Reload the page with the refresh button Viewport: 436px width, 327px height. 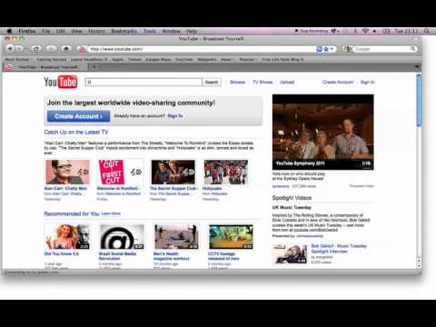pos(36,48)
